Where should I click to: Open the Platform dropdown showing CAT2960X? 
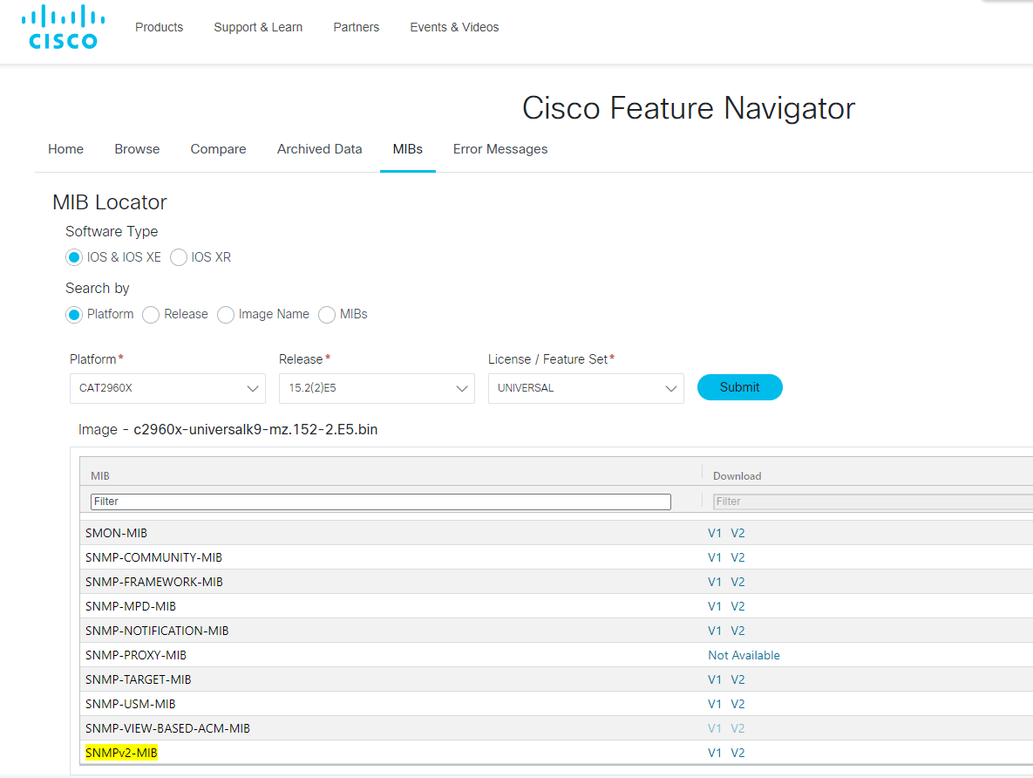[167, 388]
